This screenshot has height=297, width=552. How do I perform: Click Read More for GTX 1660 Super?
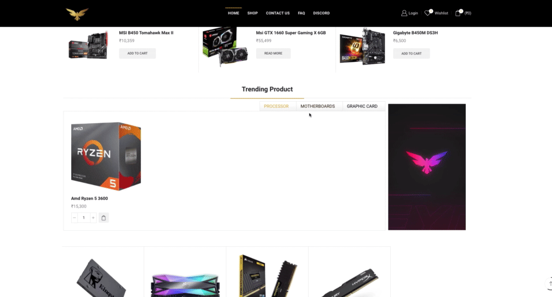pyautogui.click(x=273, y=54)
